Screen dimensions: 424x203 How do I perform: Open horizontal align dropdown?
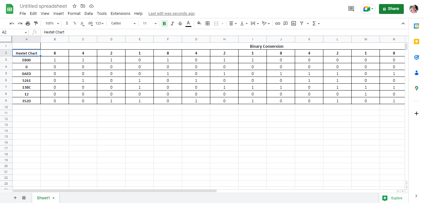[x=233, y=23]
